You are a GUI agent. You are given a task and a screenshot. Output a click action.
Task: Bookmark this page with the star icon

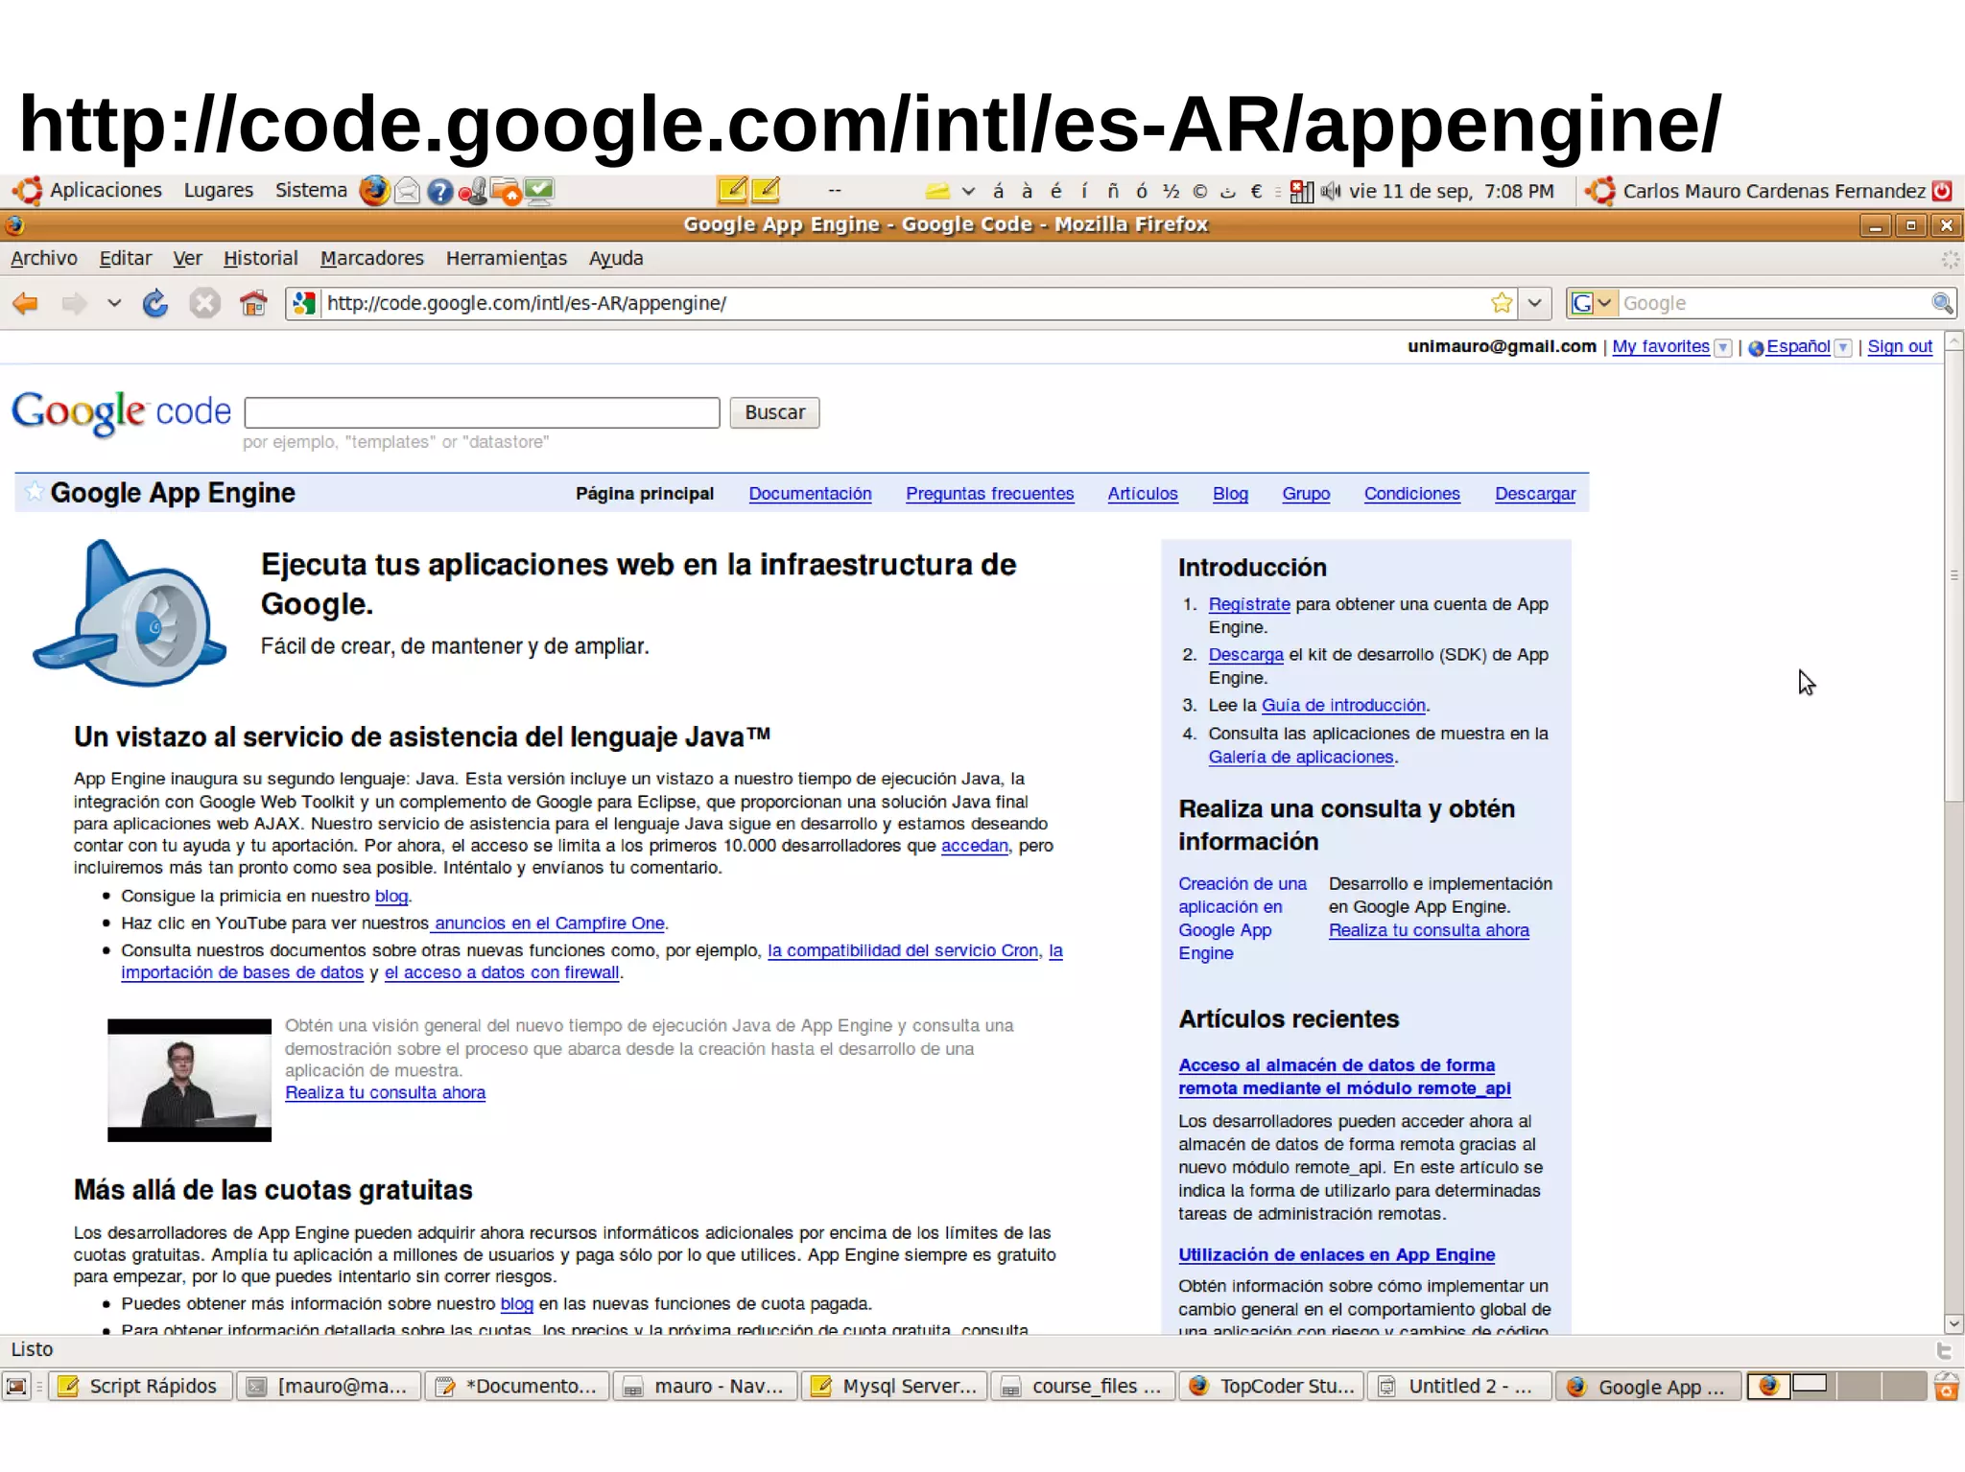[x=1502, y=303]
